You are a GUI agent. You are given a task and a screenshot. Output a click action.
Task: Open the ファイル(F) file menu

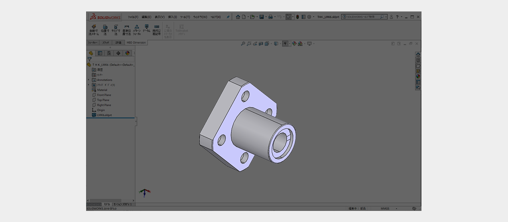pos(133,17)
